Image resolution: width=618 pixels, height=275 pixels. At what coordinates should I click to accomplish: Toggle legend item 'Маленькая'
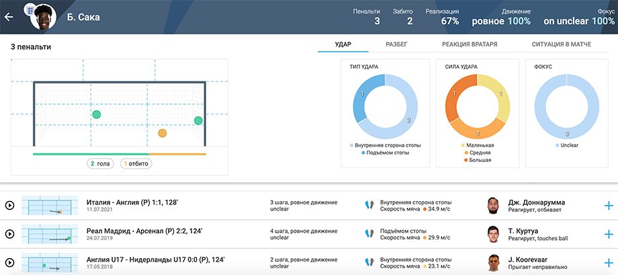point(478,145)
